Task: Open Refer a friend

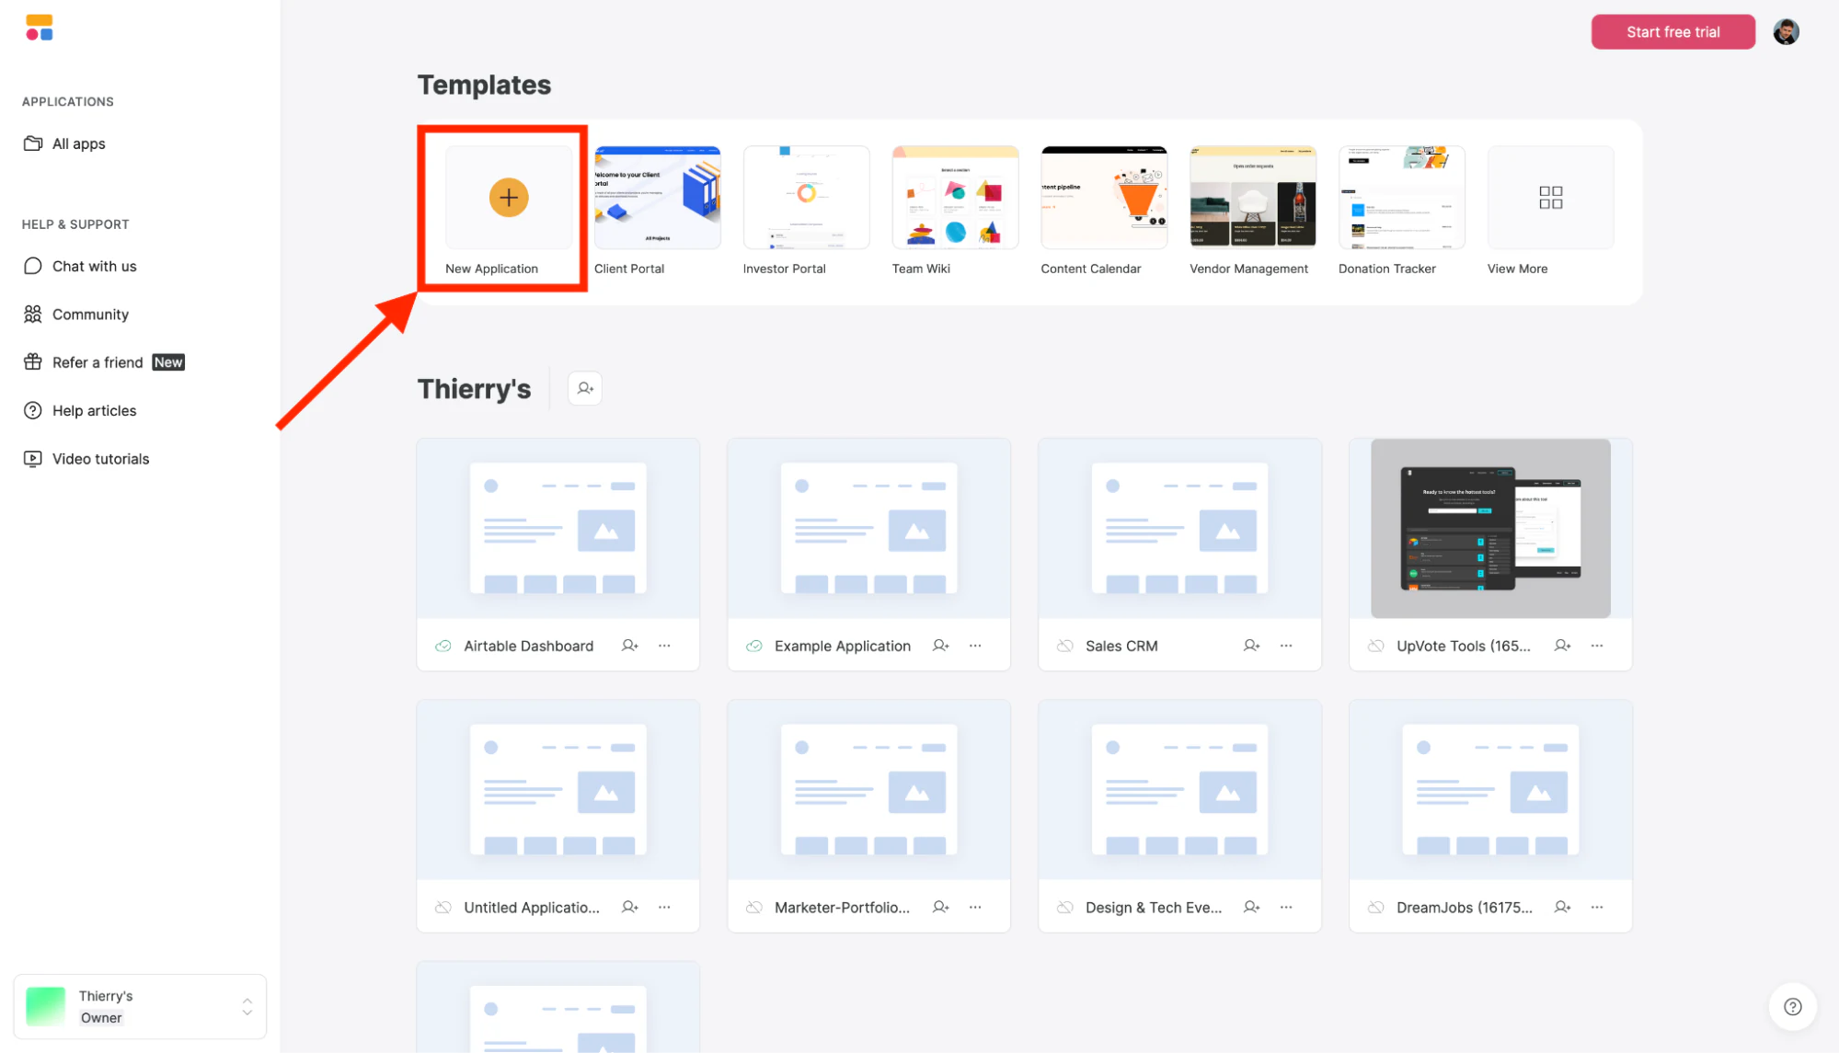Action: click(x=104, y=362)
